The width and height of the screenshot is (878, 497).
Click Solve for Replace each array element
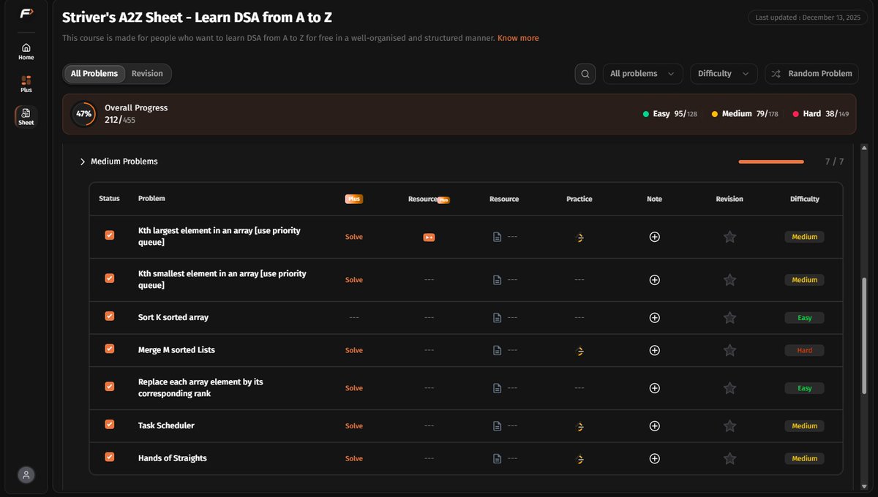[x=354, y=388]
